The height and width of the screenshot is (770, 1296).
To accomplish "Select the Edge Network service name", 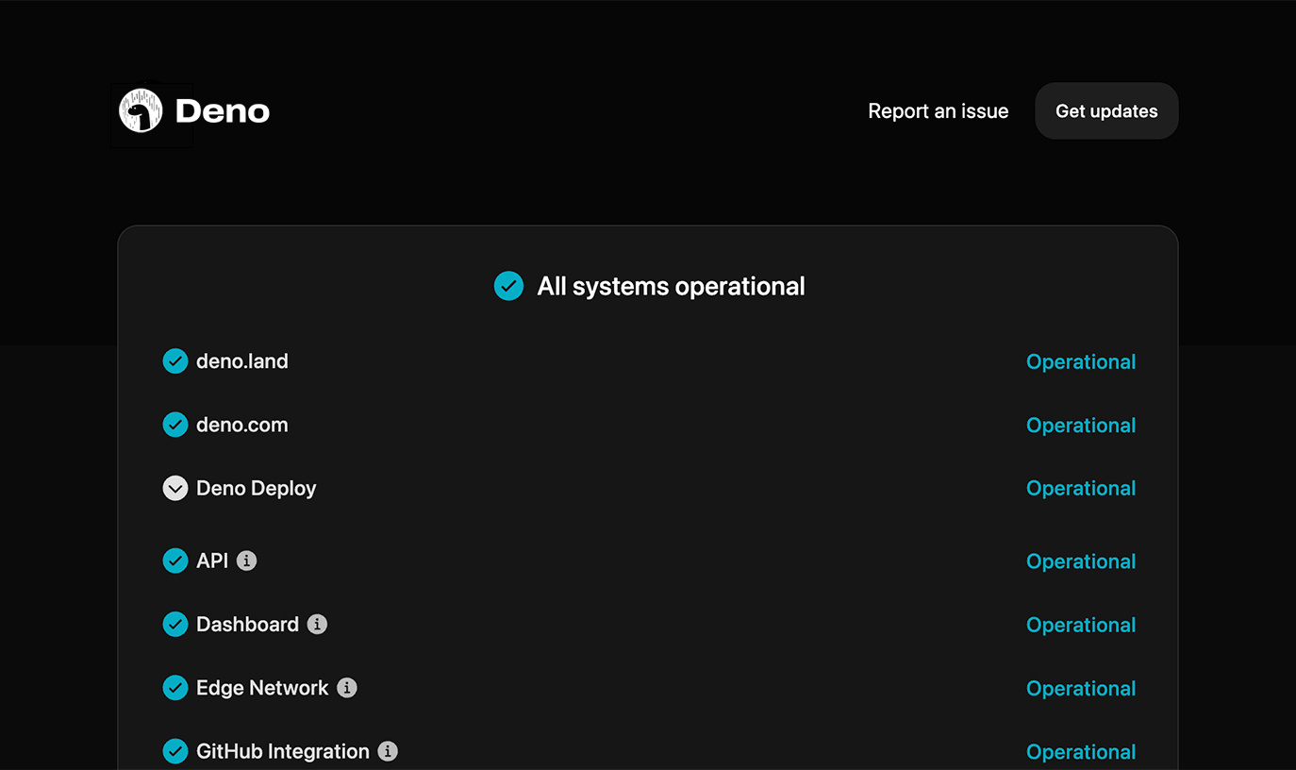I will (262, 688).
